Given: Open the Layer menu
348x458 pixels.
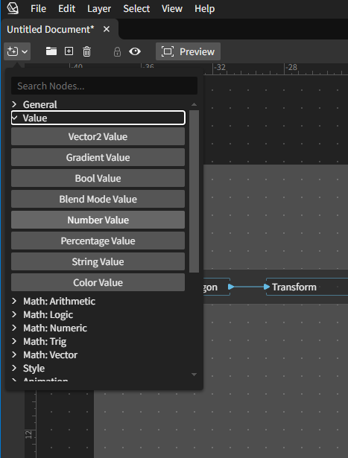Looking at the screenshot, I should [99, 9].
